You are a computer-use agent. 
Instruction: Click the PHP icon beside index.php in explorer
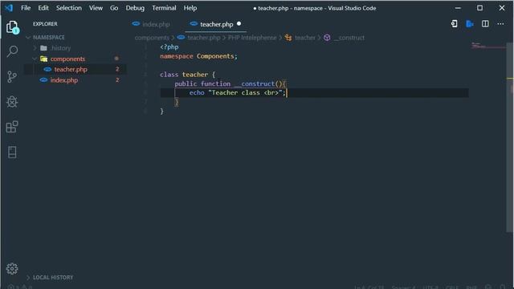pos(43,80)
